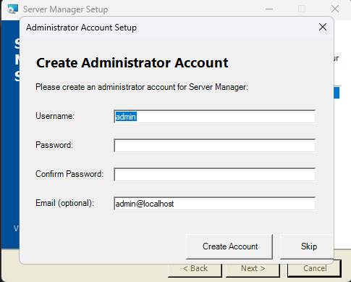Click the 'Create Administrator Account' heading
Screen dimensions: 351x282
point(132,63)
